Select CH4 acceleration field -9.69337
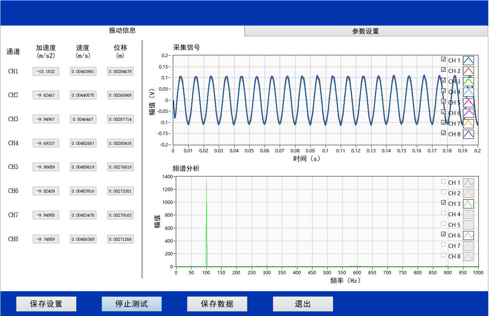Image resolution: width=489 pixels, height=316 pixels. [x=46, y=143]
